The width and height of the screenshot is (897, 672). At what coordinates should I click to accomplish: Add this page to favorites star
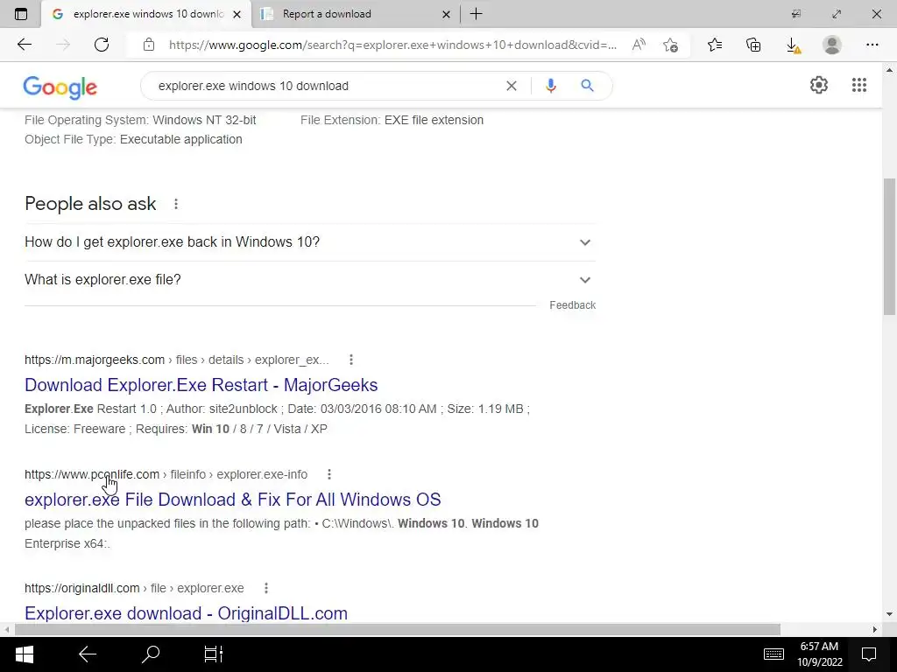click(x=670, y=45)
